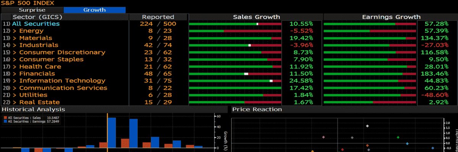The width and height of the screenshot is (458, 152).
Task: Click the Financials sales growth bar
Action: click(x=235, y=73)
